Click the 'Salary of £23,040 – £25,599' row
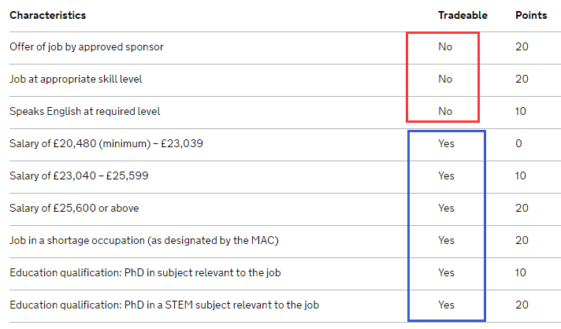 [285, 176]
